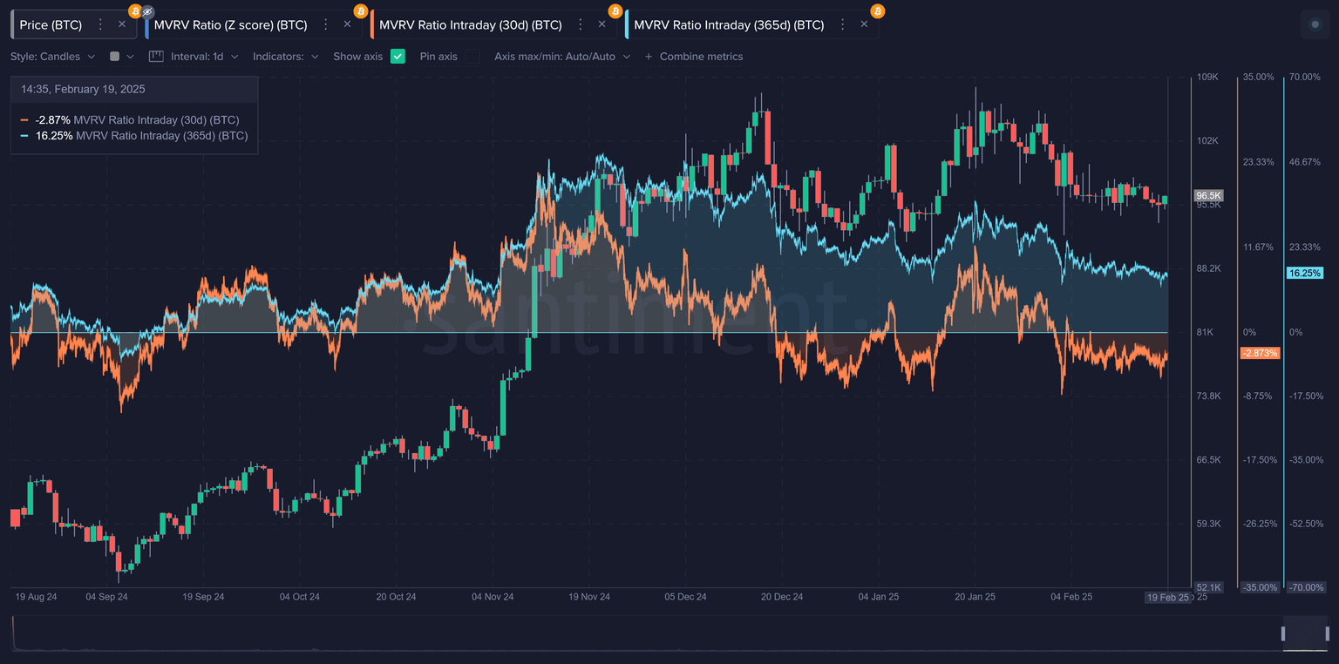Screen dimensions: 1339x664
Task: Enable the Pin axis checkbox
Action: click(472, 57)
